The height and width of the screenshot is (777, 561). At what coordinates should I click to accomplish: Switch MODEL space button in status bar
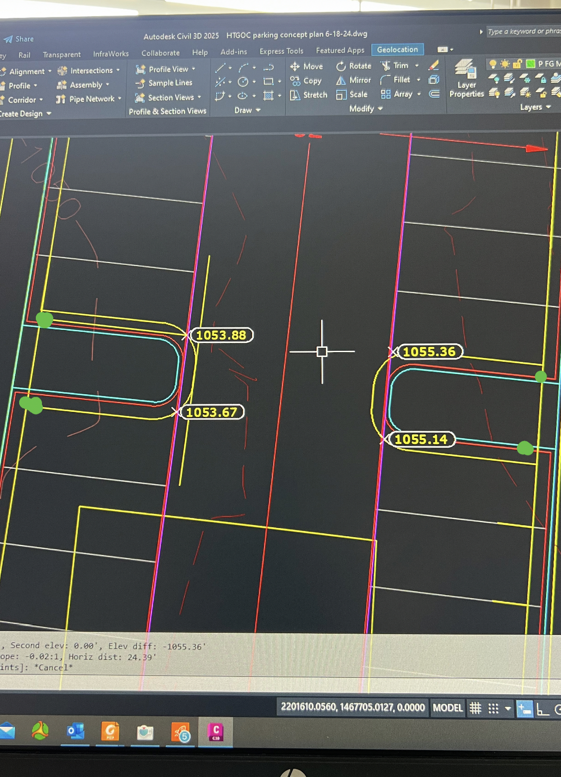tap(447, 708)
